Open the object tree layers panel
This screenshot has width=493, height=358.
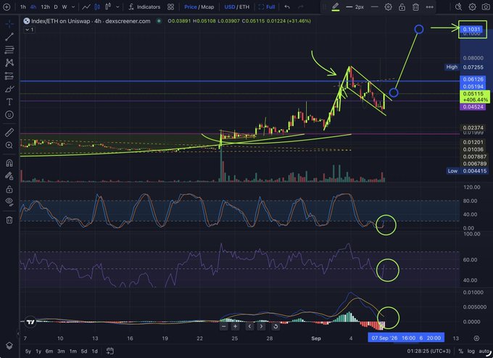pyautogui.click(x=9, y=346)
